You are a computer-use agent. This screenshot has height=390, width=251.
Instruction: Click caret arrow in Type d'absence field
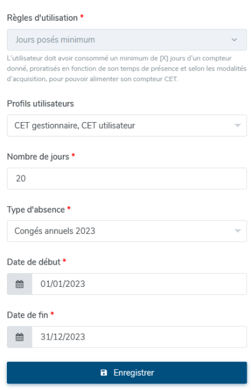tap(238, 231)
